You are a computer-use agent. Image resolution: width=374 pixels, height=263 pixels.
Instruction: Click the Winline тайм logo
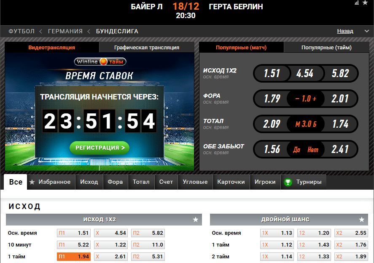point(100,62)
